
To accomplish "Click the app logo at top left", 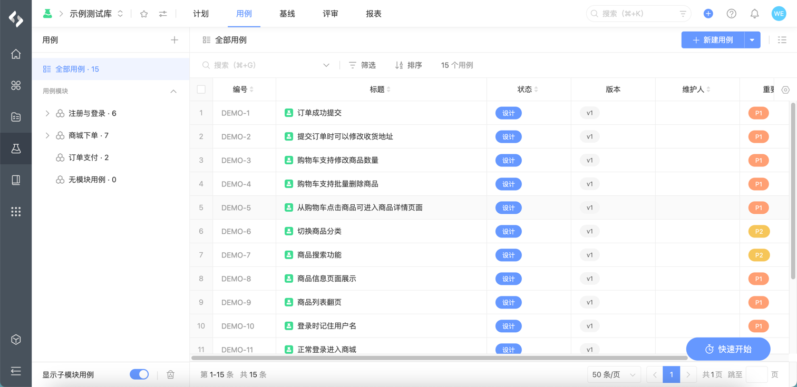I will point(16,19).
